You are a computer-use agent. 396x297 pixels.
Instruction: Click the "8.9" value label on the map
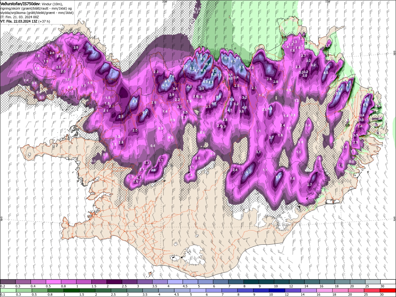(242, 67)
